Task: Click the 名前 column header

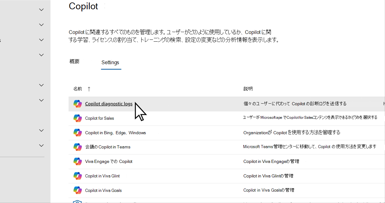Action: (x=78, y=89)
